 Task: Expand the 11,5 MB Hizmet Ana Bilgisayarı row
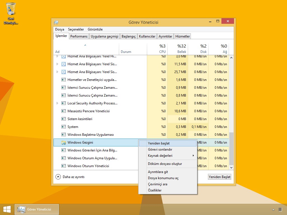coord(57,64)
